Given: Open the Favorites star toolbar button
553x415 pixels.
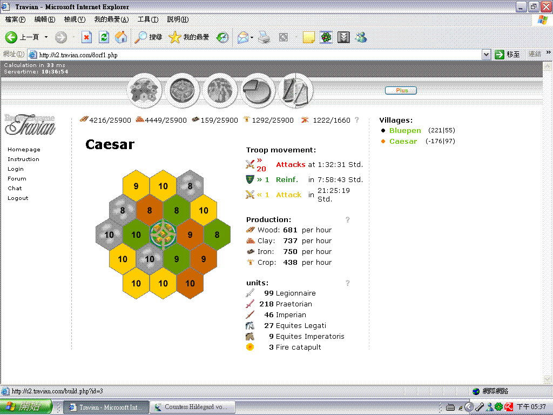Looking at the screenshot, I should (x=189, y=37).
